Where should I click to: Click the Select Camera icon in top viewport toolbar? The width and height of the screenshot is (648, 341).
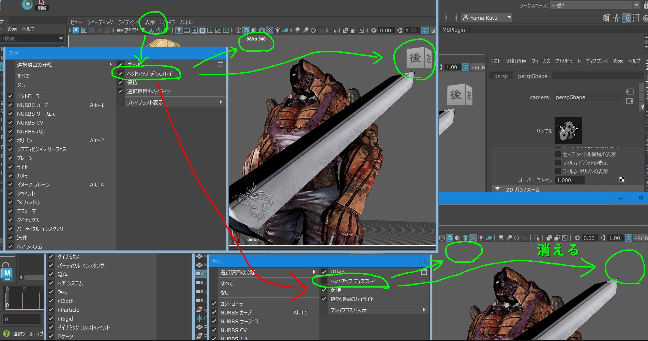point(119,30)
